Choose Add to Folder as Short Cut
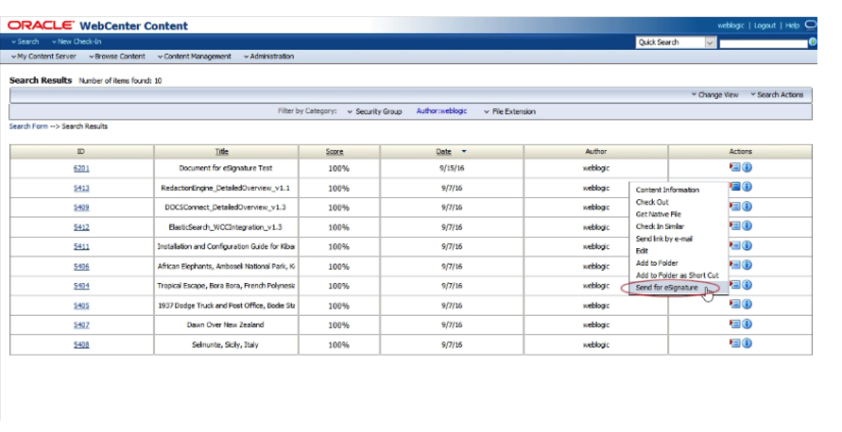 (678, 275)
